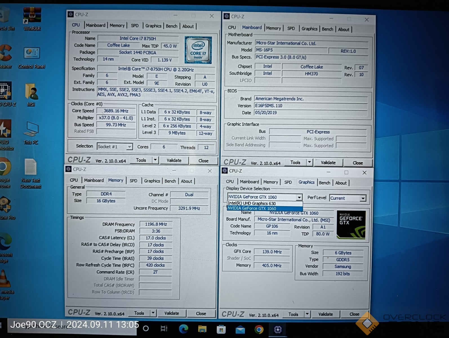Click Cortana circle on taskbar
Screen dimensions: 449x338
click(146, 328)
